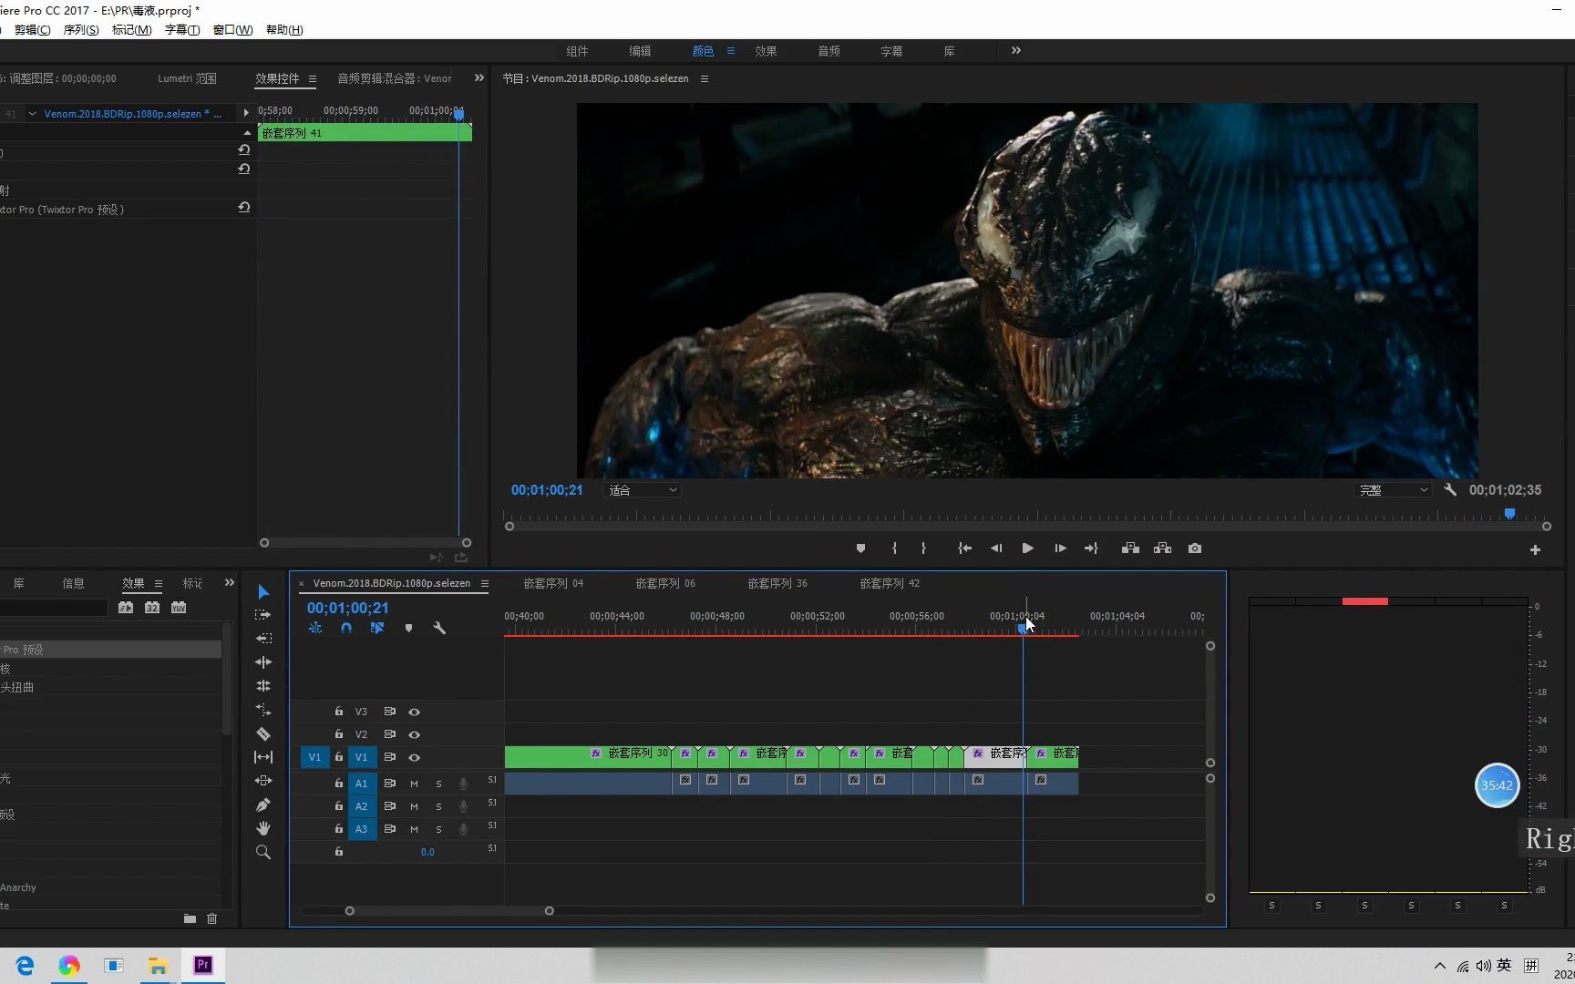The height and width of the screenshot is (984, 1575).
Task: Step back one frame
Action: pyautogui.click(x=996, y=548)
